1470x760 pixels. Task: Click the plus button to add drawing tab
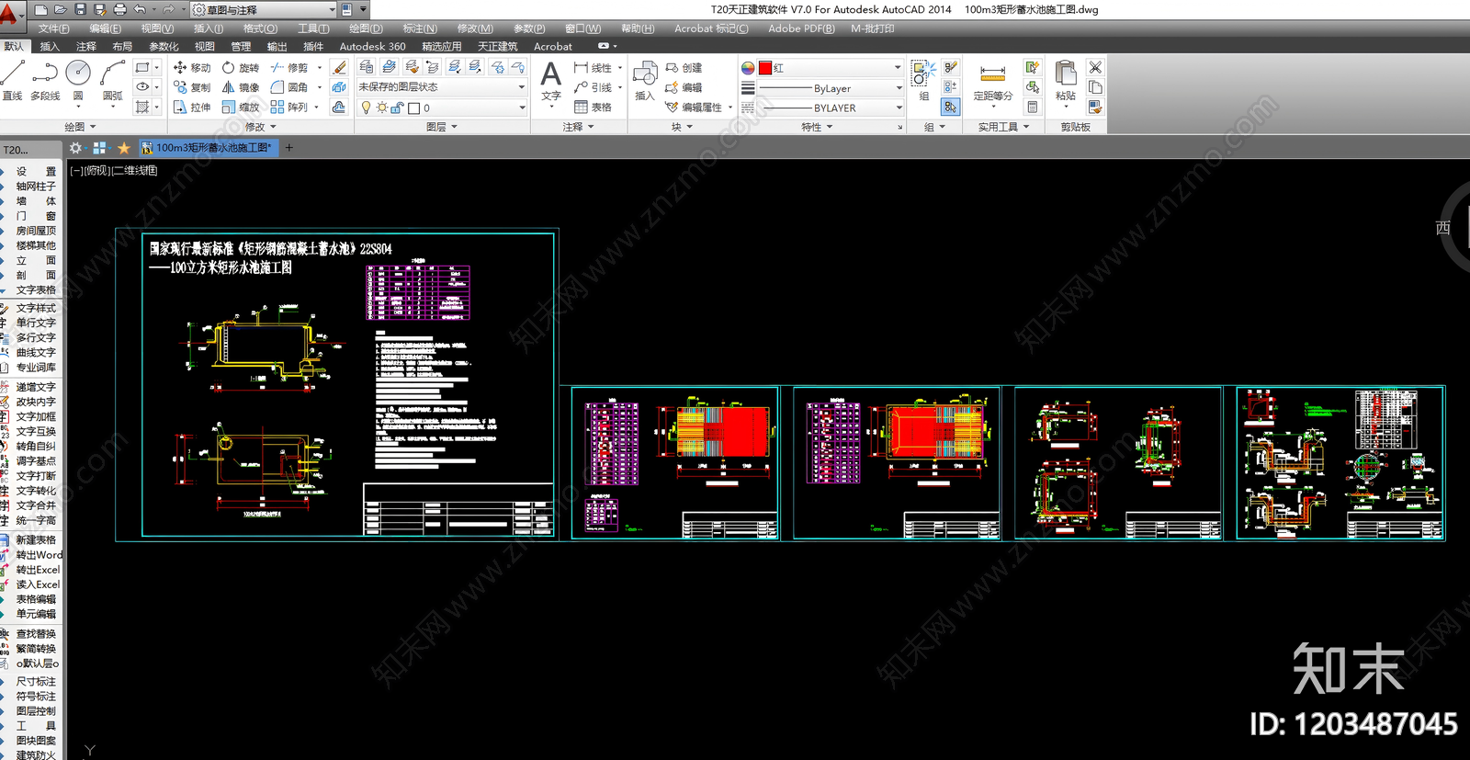point(289,147)
